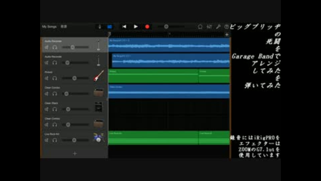Image resolution: width=321 pixels, height=181 pixels.
Task: Open the help question mark icon
Action: [x=226, y=27]
